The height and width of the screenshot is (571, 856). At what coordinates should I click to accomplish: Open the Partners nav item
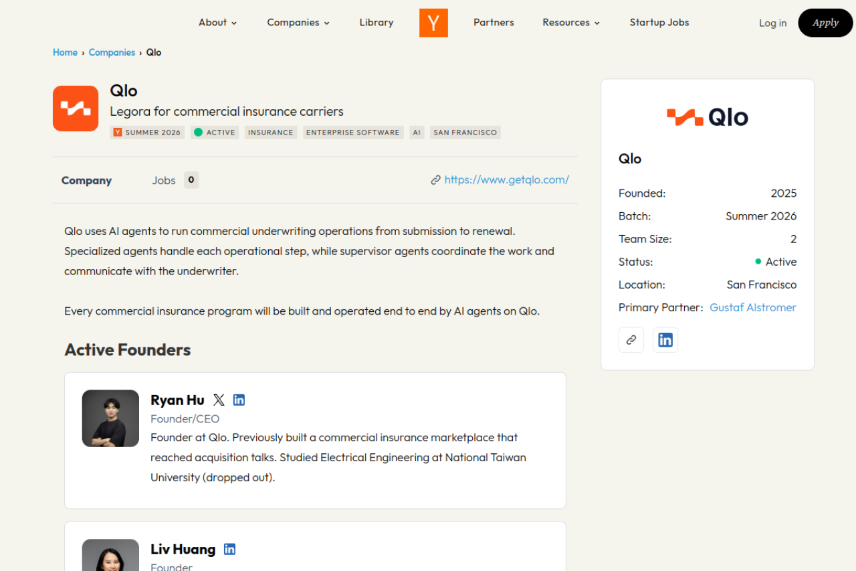[x=494, y=23]
